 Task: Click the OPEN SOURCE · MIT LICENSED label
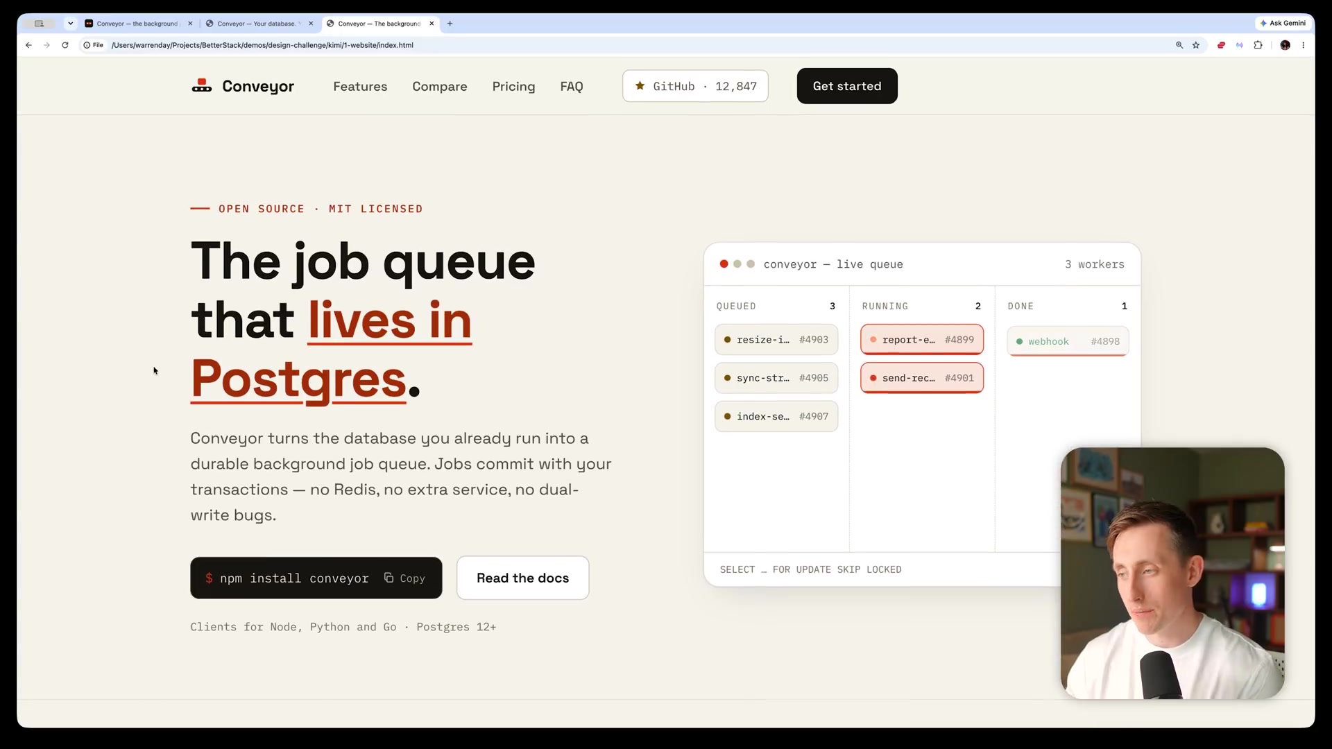(x=321, y=209)
